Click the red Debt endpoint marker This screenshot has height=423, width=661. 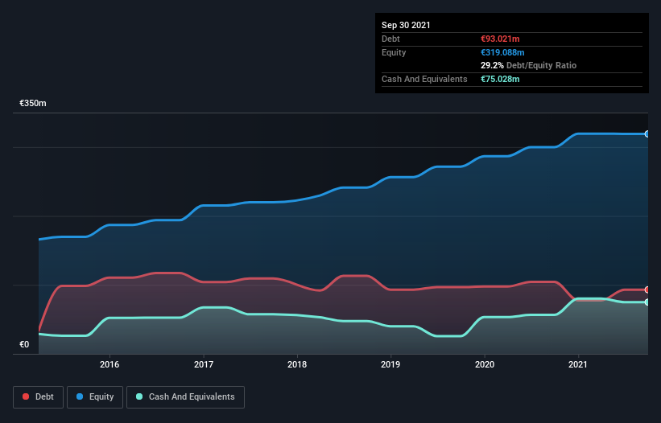(647, 290)
